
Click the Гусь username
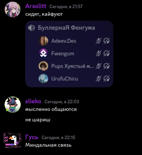point(32,137)
